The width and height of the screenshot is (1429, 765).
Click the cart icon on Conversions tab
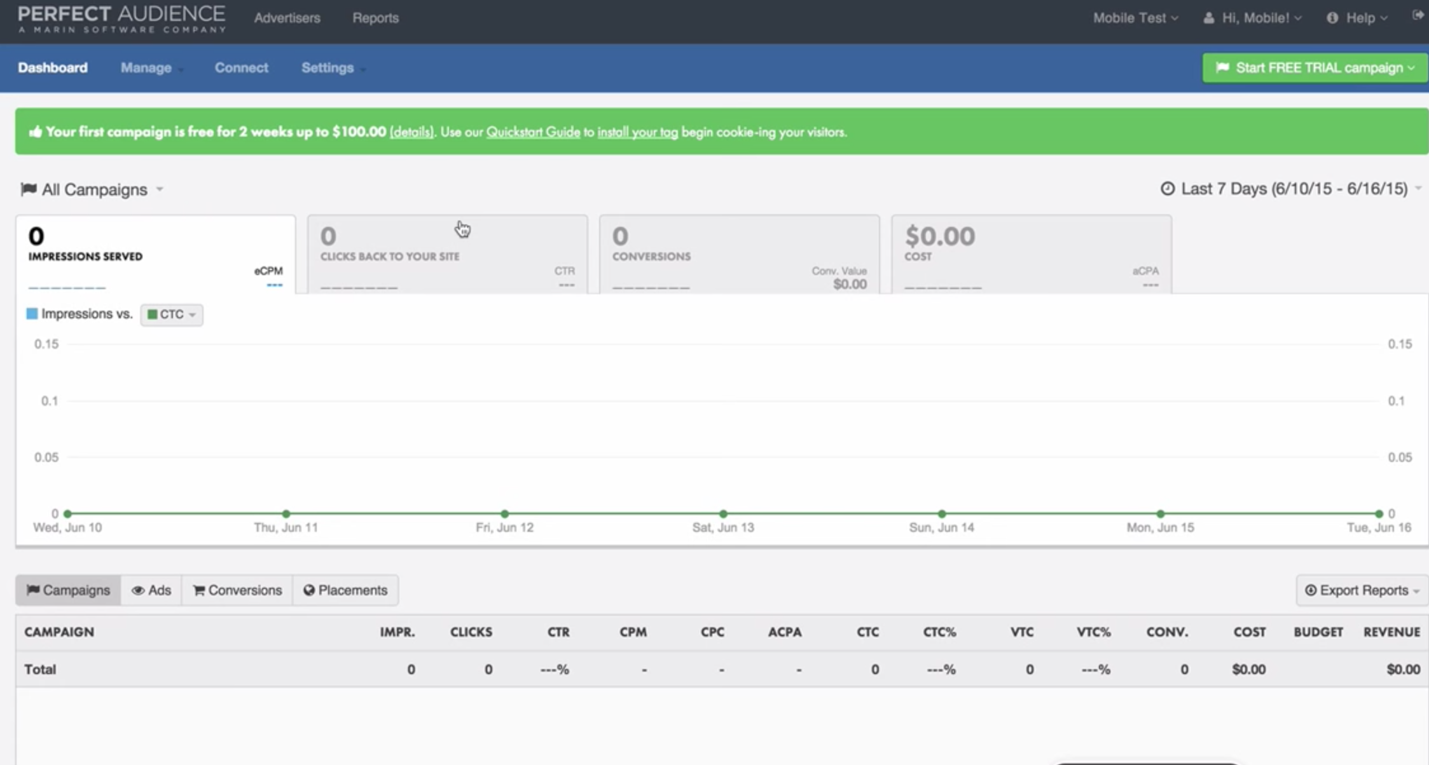(198, 590)
